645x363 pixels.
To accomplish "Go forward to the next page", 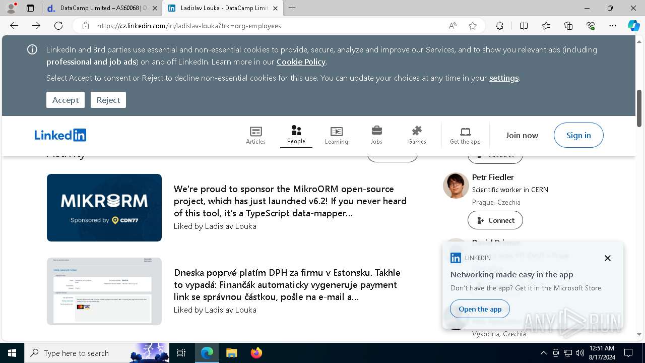I will 36,26.
